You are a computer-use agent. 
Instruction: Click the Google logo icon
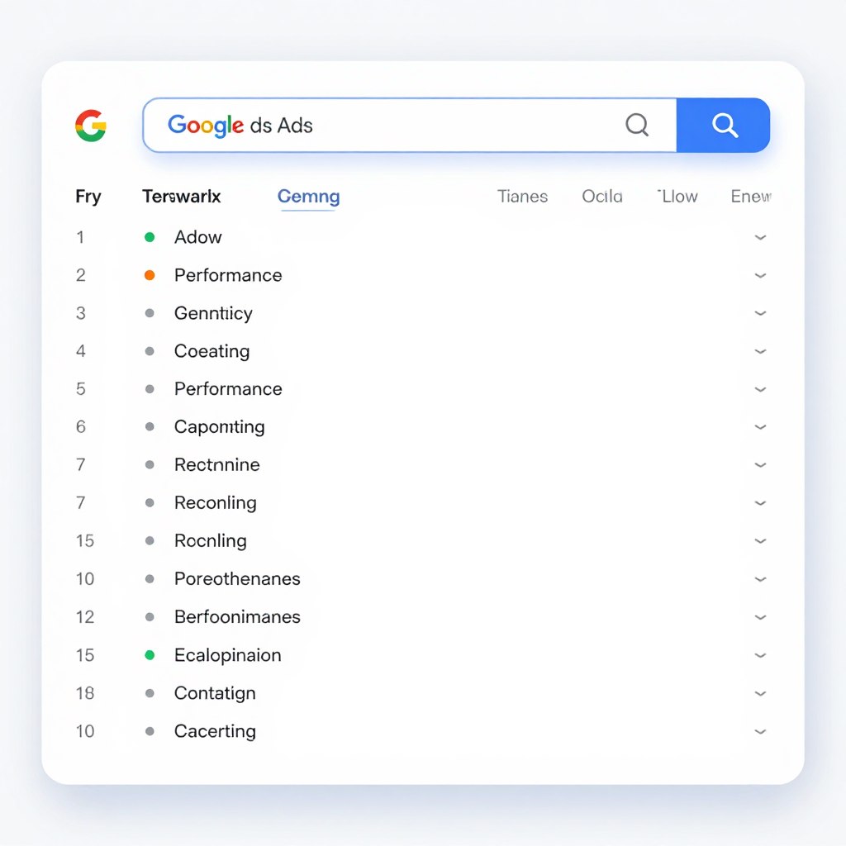(x=91, y=126)
